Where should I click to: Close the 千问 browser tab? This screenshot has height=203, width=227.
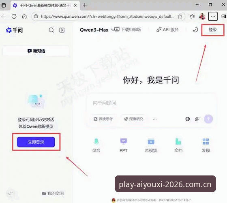(75, 6)
